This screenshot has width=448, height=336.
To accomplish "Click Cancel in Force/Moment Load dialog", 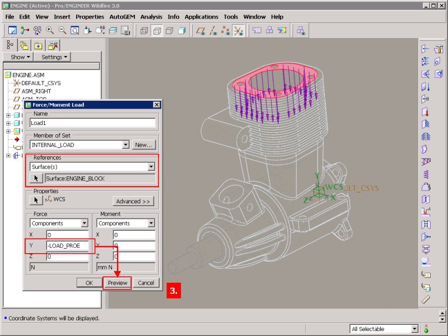I will [146, 283].
